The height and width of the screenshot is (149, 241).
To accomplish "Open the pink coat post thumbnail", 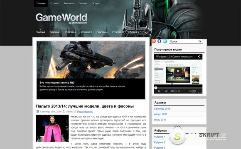I will click(x=52, y=128).
